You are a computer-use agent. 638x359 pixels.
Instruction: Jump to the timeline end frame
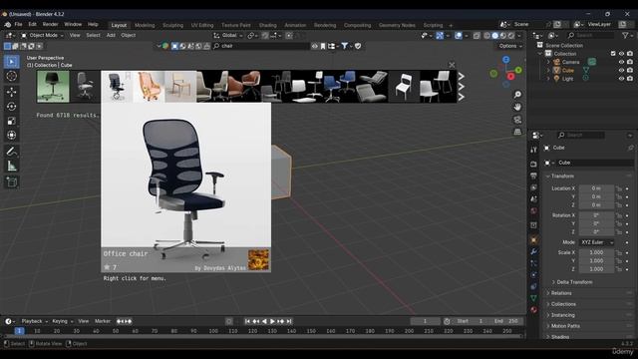coord(289,321)
